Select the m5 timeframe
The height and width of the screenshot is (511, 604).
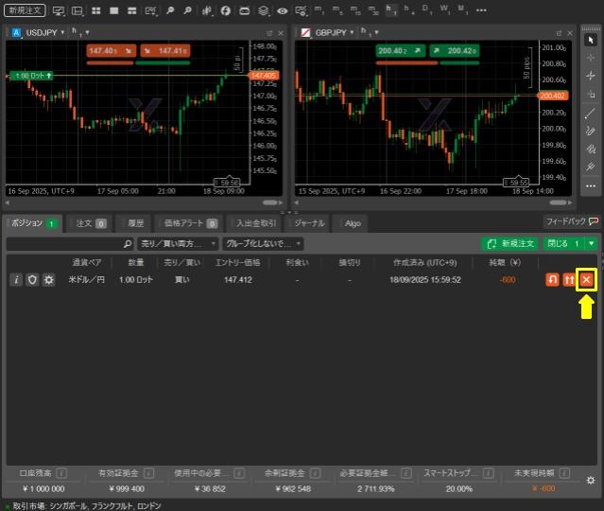click(337, 9)
